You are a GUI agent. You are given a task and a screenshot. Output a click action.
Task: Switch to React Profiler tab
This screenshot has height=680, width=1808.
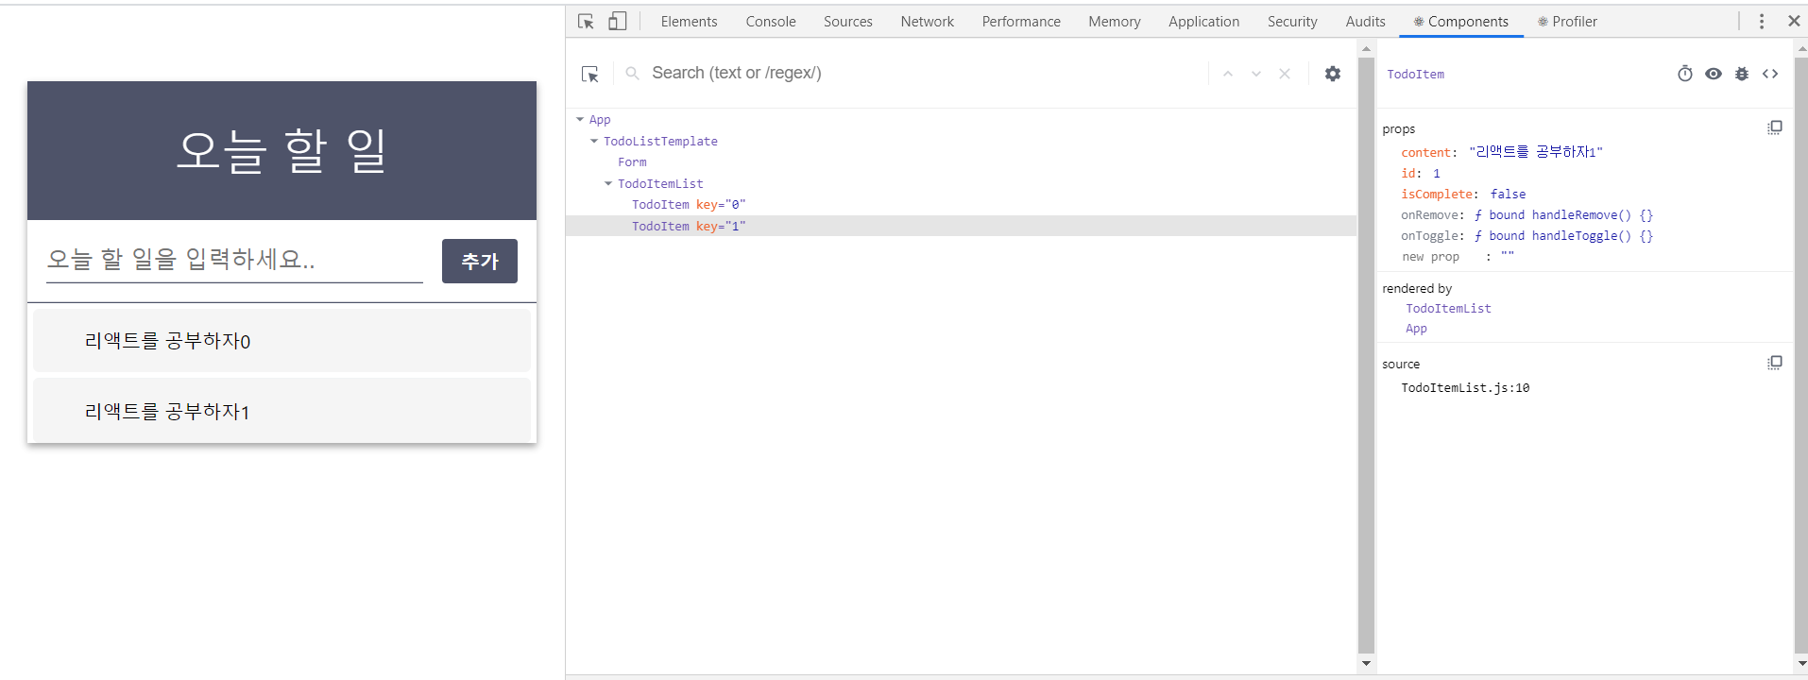click(1568, 22)
